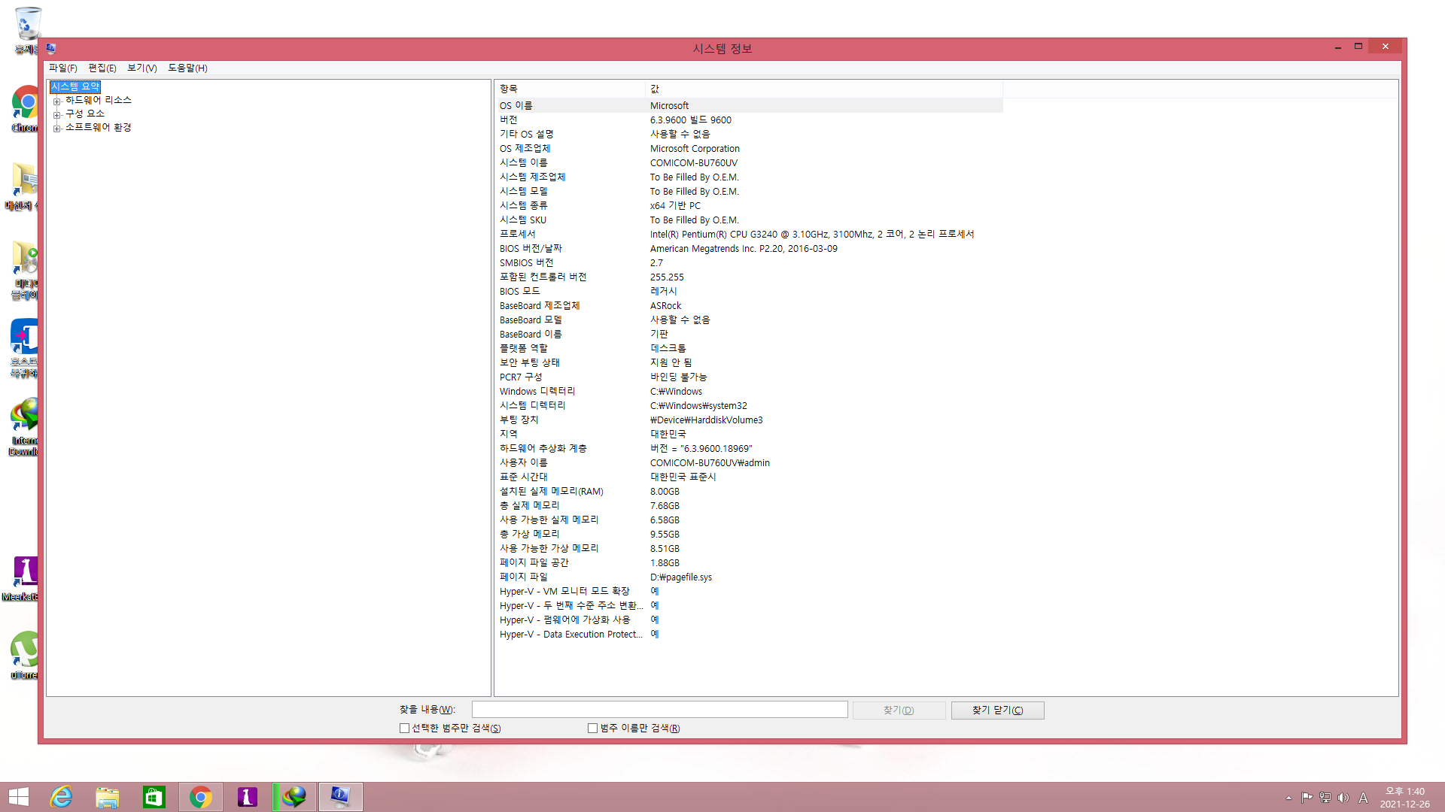Screen dimensions: 1445x812
Task: Open the Recycle Bin desktop icon
Action: coord(27,30)
